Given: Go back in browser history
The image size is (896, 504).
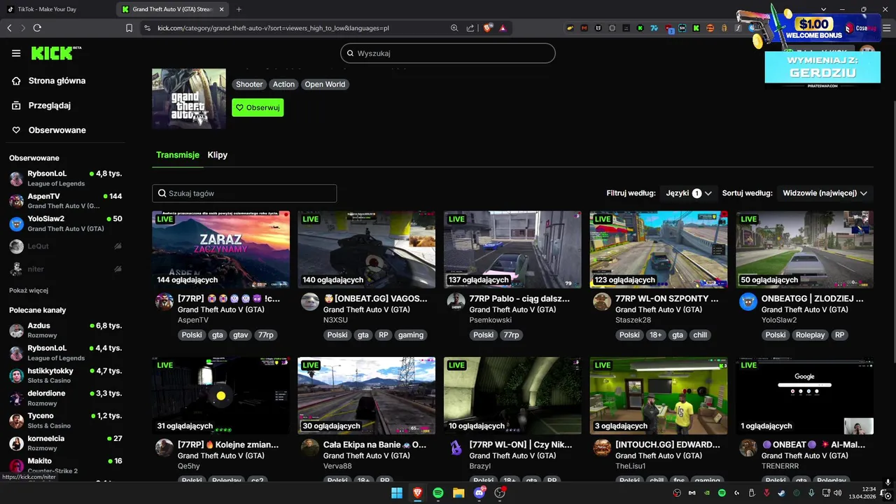Looking at the screenshot, I should (x=9, y=28).
